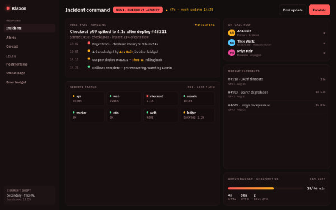
Task: Open the ledger service card
Action: click(x=197, y=115)
